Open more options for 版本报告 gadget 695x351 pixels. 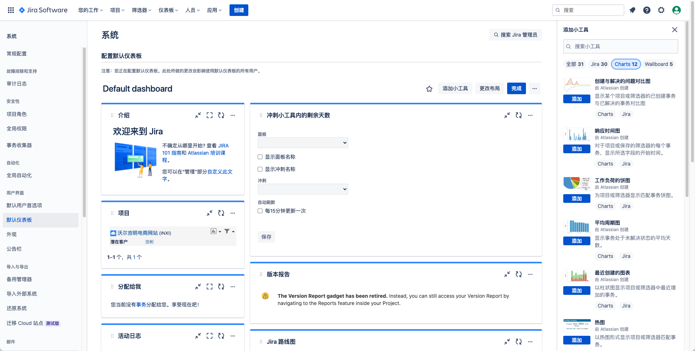530,274
